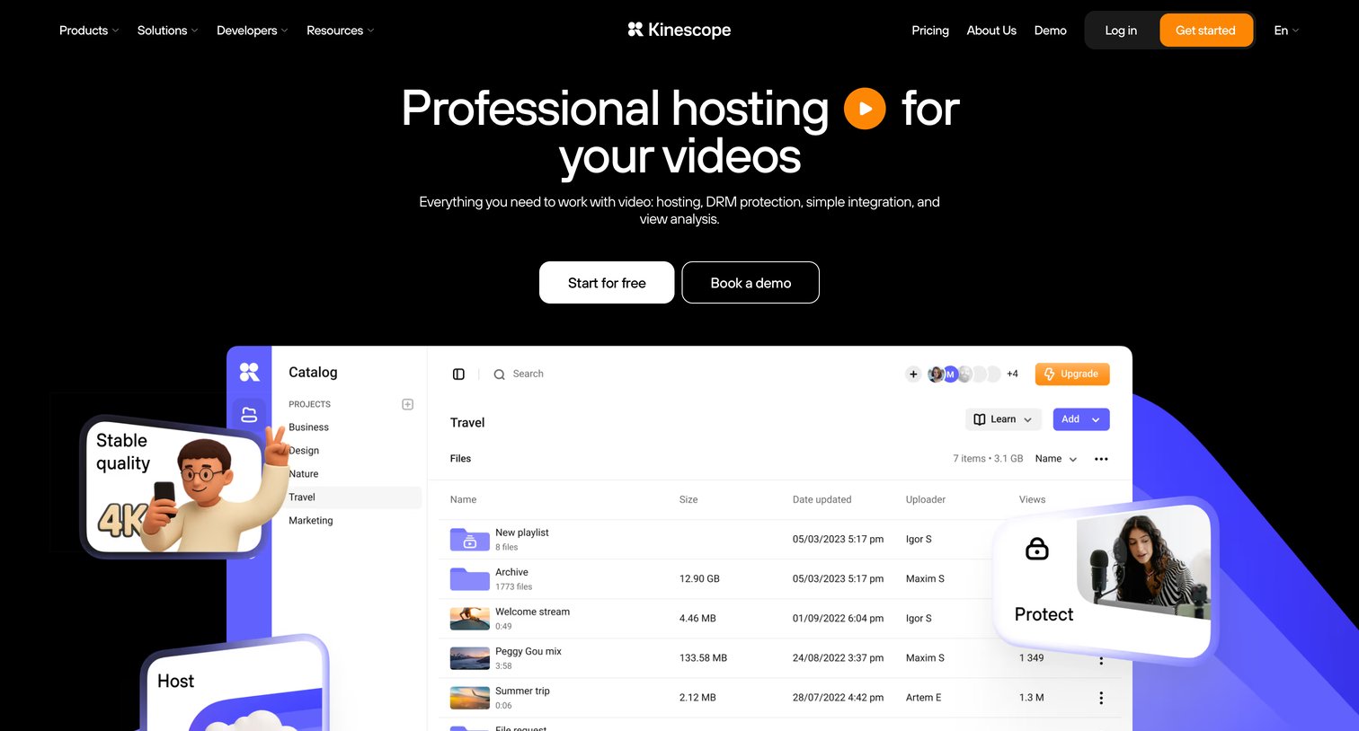
Task: Select the Design project
Action: (304, 451)
